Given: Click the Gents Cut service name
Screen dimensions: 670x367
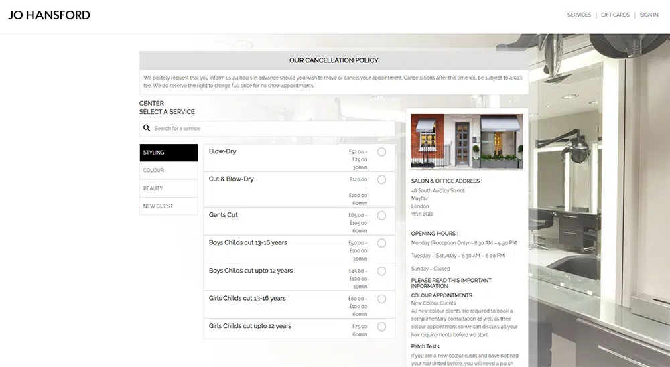Looking at the screenshot, I should click(223, 215).
